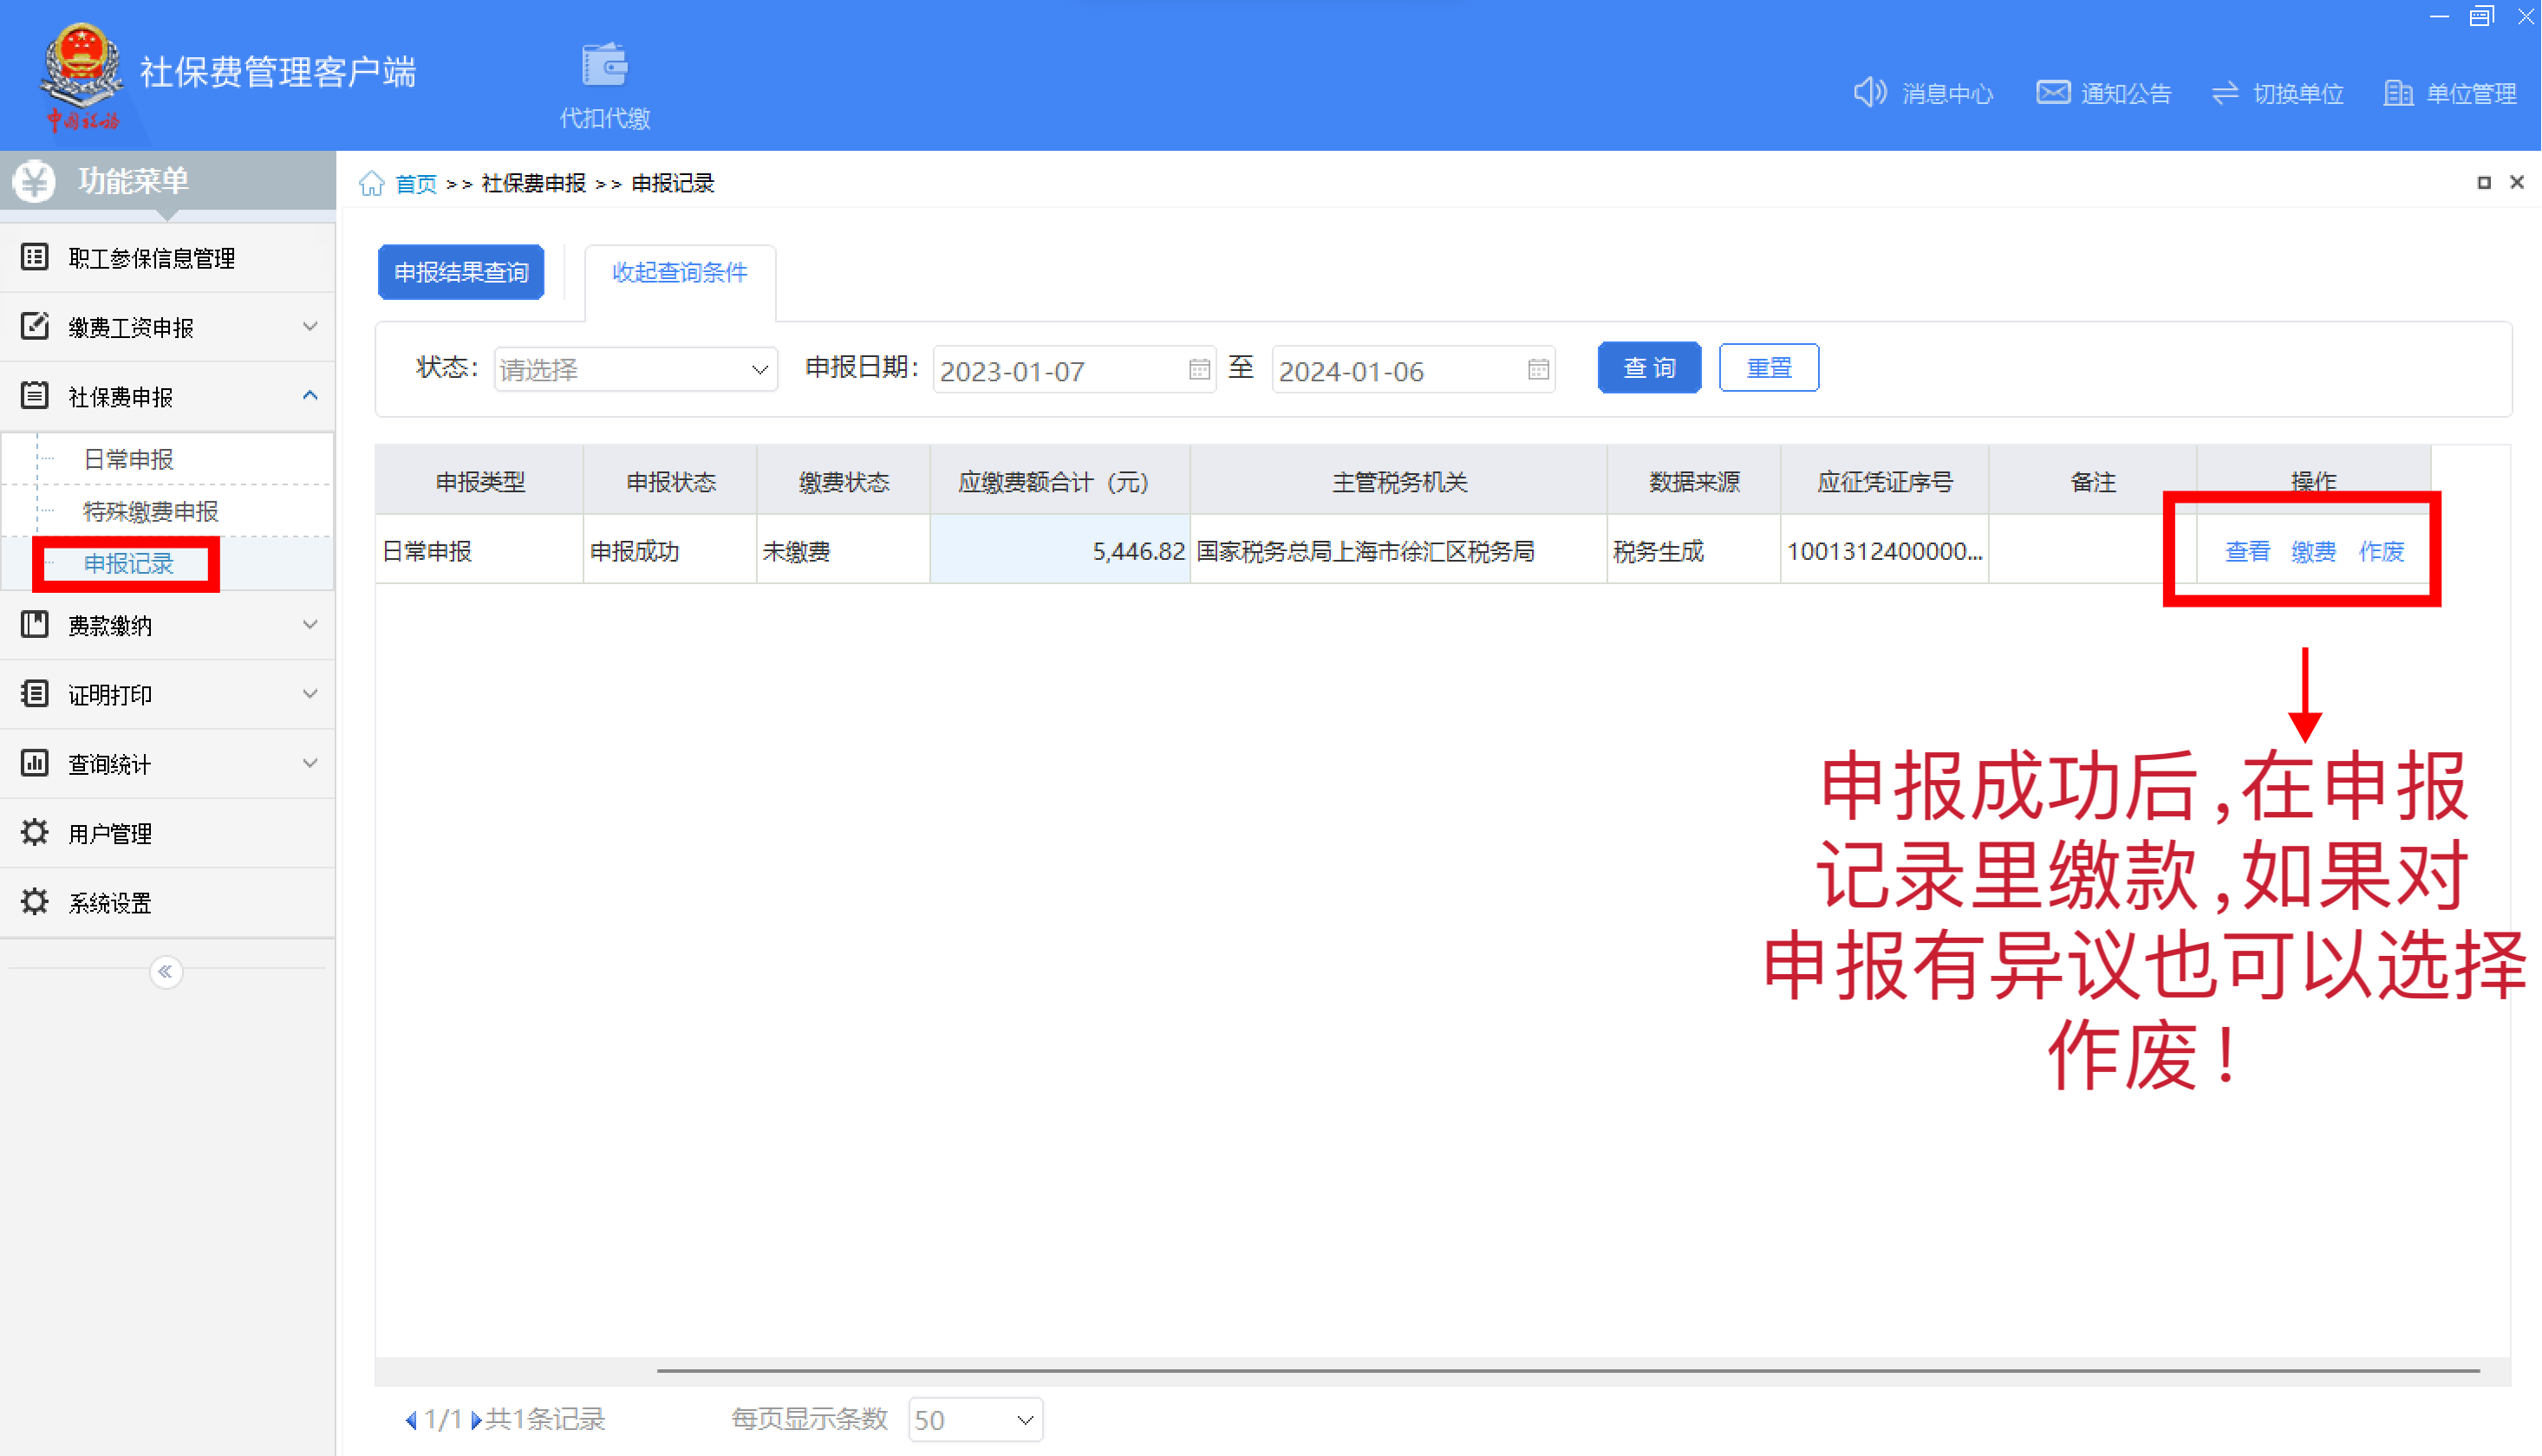Open 每页显示条数 dropdown
This screenshot has height=1456, width=2542.
pyautogui.click(x=975, y=1420)
